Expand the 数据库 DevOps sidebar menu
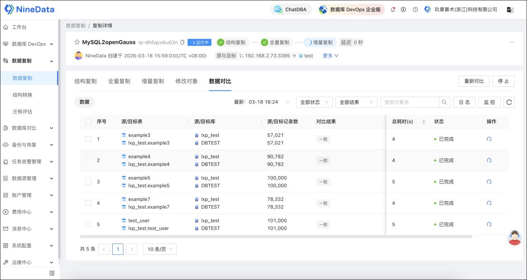 click(29, 44)
